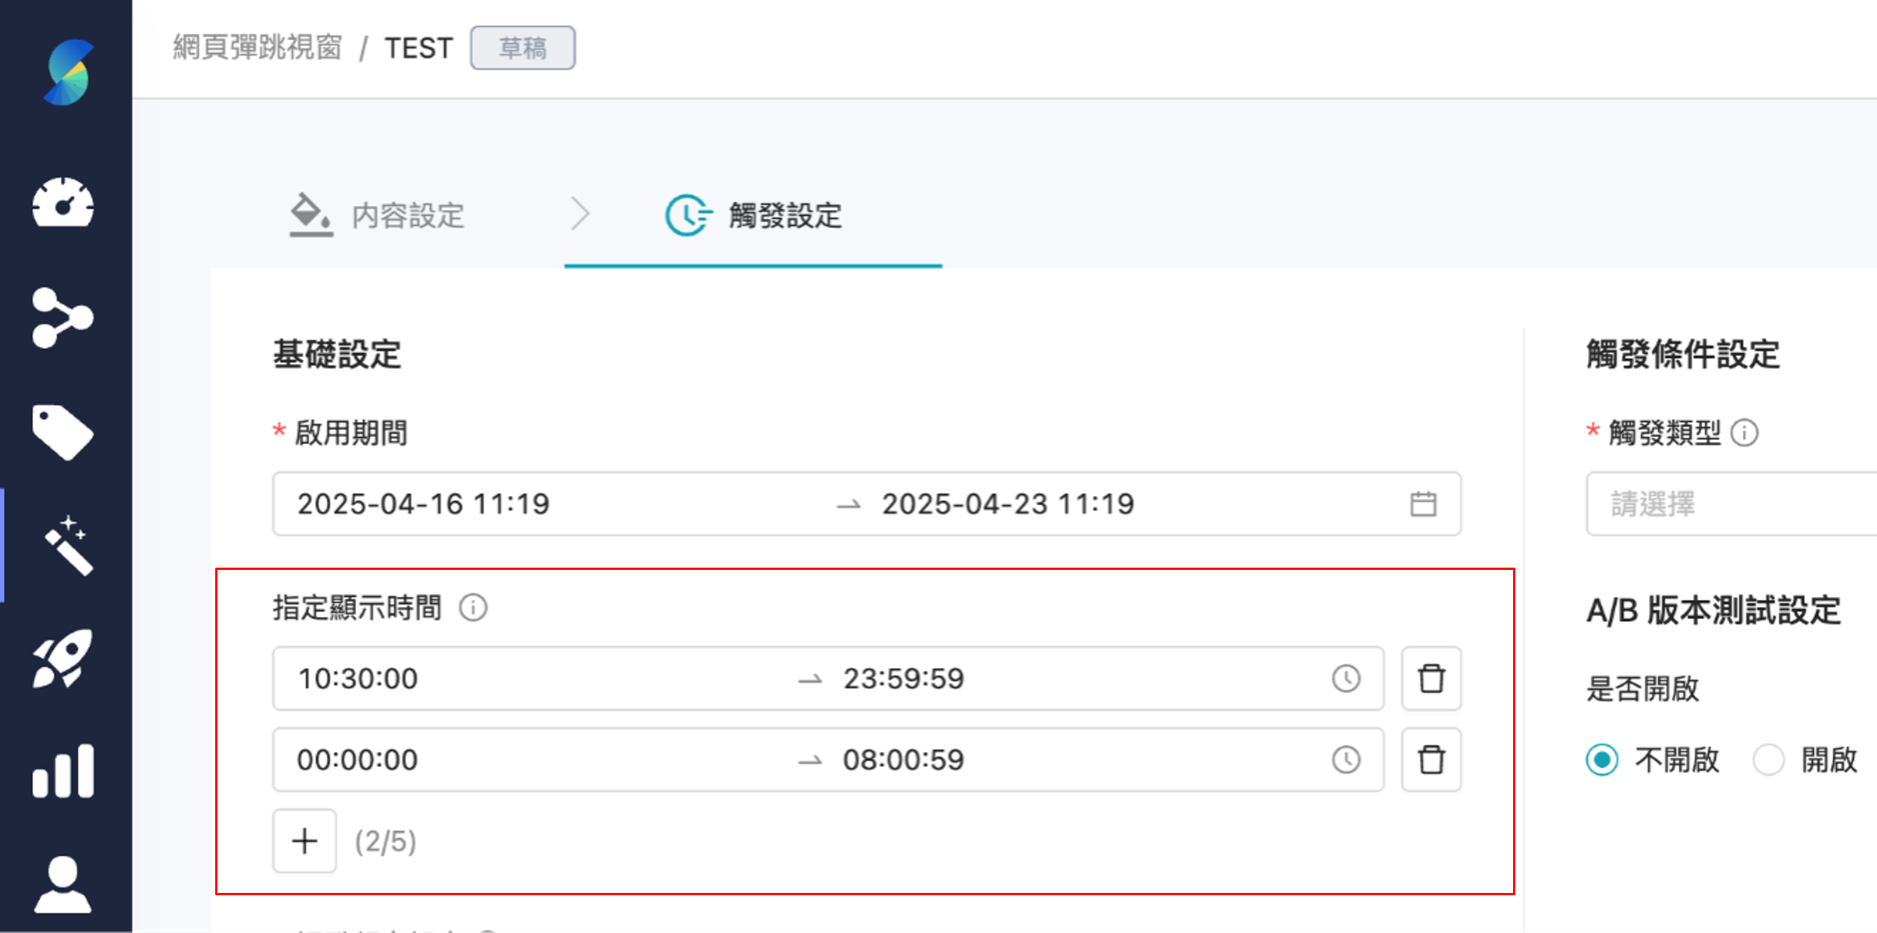Switch to the 觸發設定 tab
The height and width of the screenshot is (933, 1877).
click(787, 217)
